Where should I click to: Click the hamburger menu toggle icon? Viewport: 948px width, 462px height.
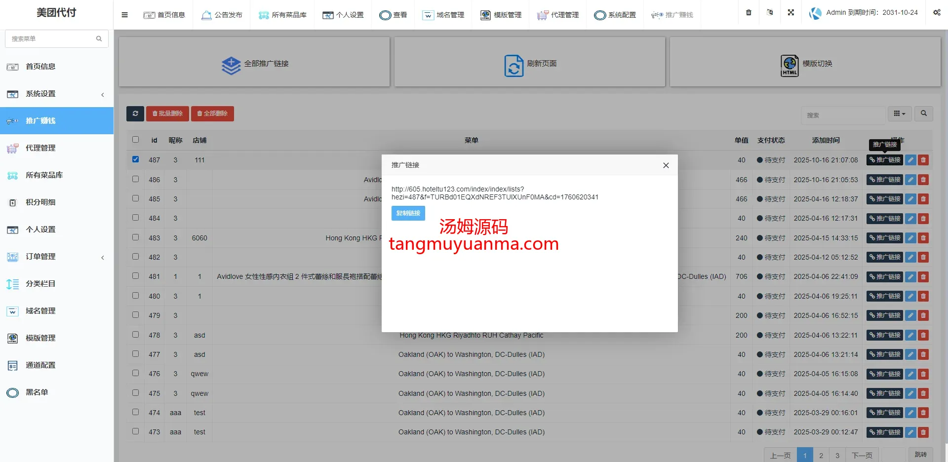tap(124, 15)
